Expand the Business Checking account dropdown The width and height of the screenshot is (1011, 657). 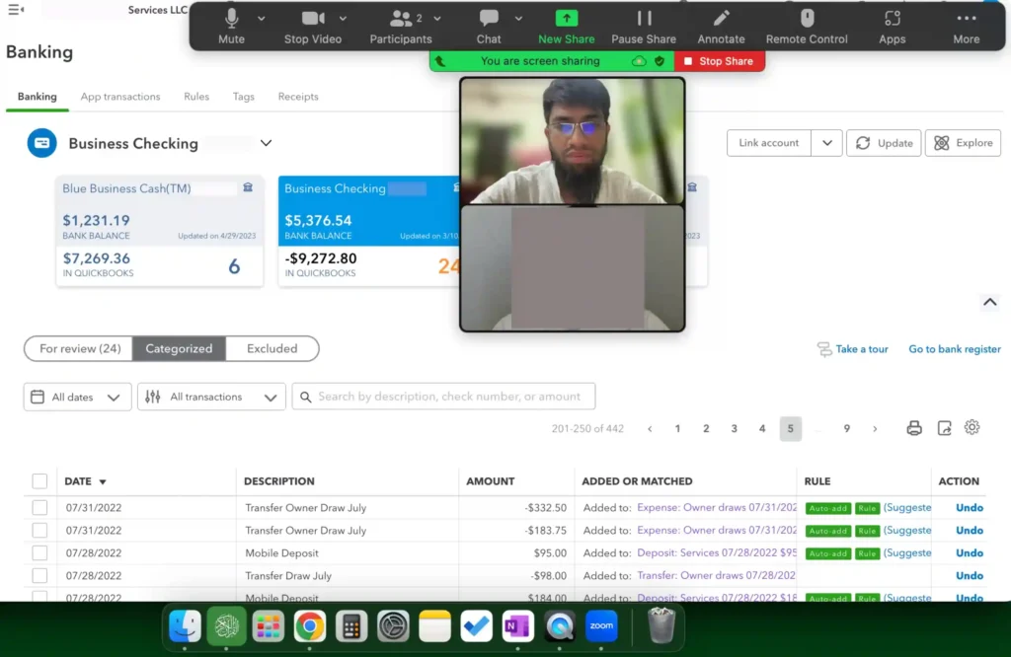(266, 143)
